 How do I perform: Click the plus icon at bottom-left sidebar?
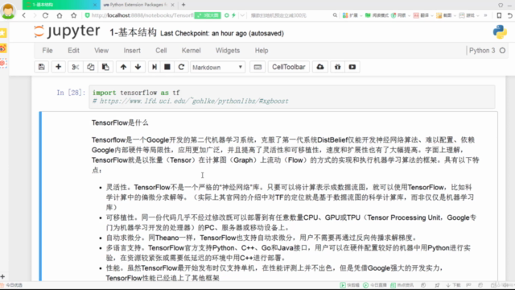2,276
